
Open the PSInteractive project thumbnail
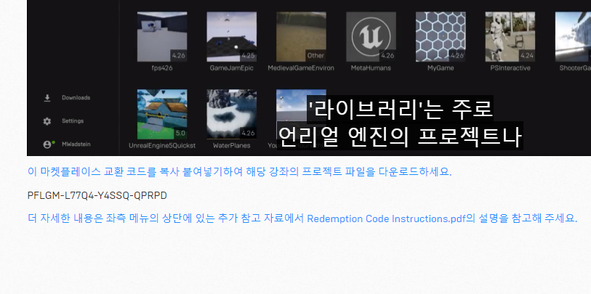coord(510,37)
